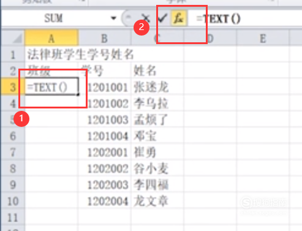Click the title cell 法律班学生学号姓名
The image size is (302, 231).
point(80,55)
